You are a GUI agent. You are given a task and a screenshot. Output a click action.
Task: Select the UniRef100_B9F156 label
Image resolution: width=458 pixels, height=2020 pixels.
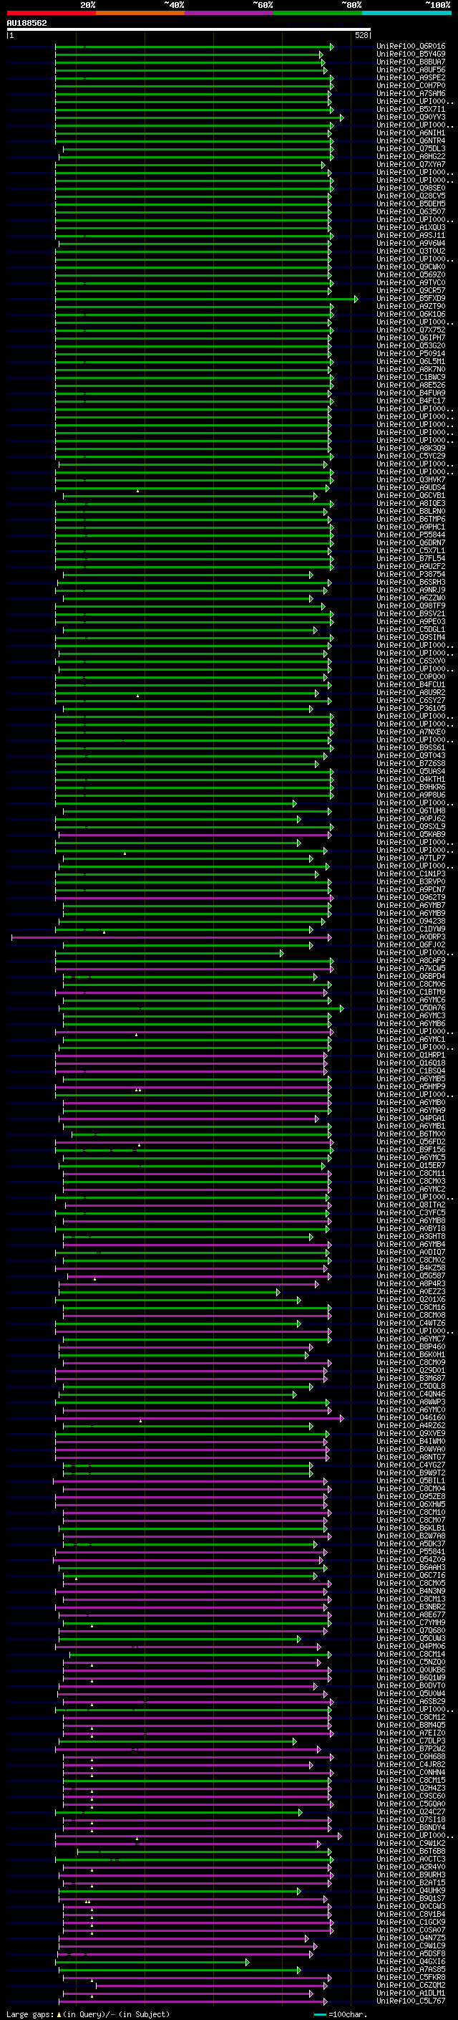pos(411,1149)
